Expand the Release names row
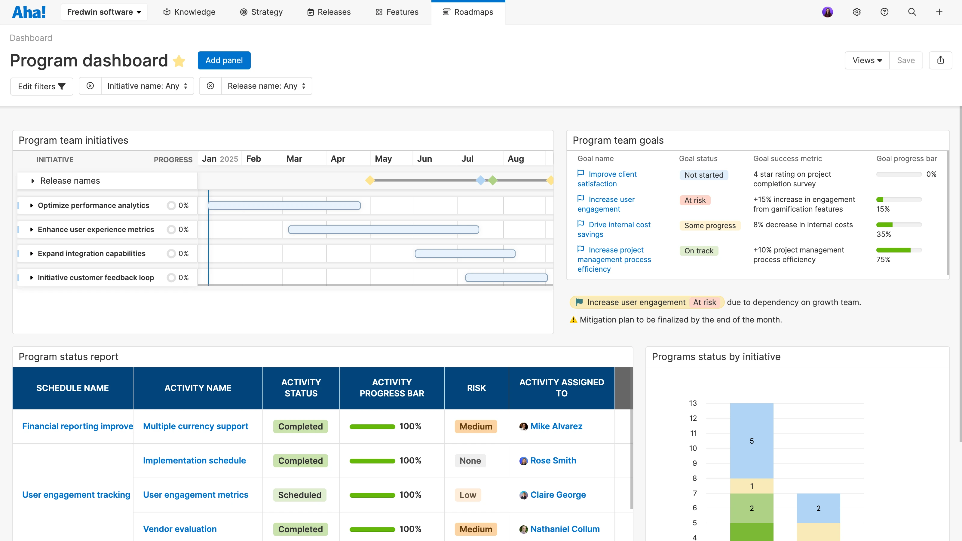This screenshot has height=541, width=962. [32, 181]
